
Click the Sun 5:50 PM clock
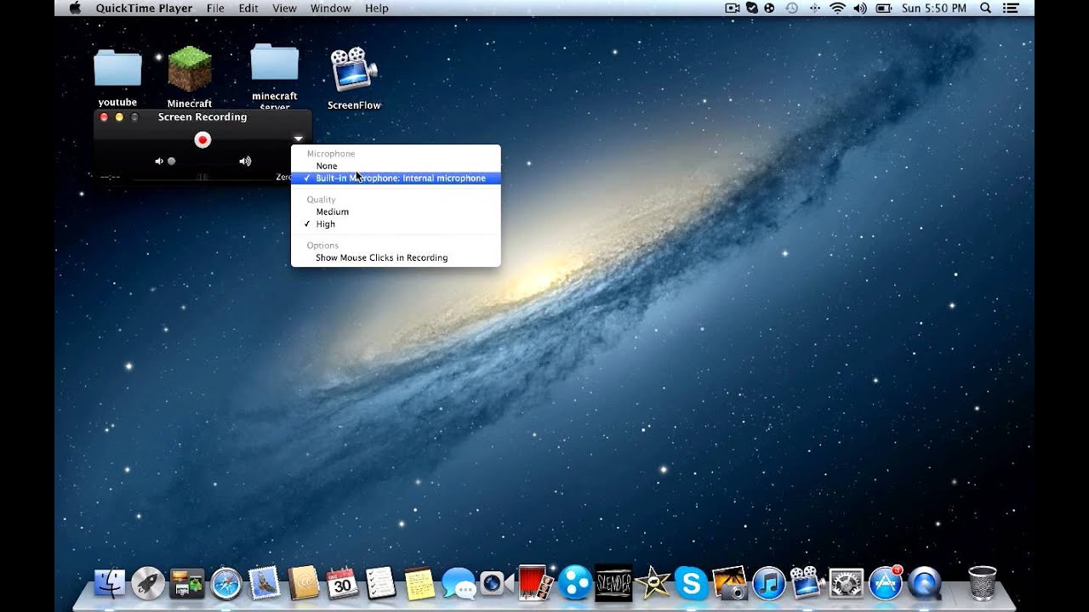coord(933,8)
